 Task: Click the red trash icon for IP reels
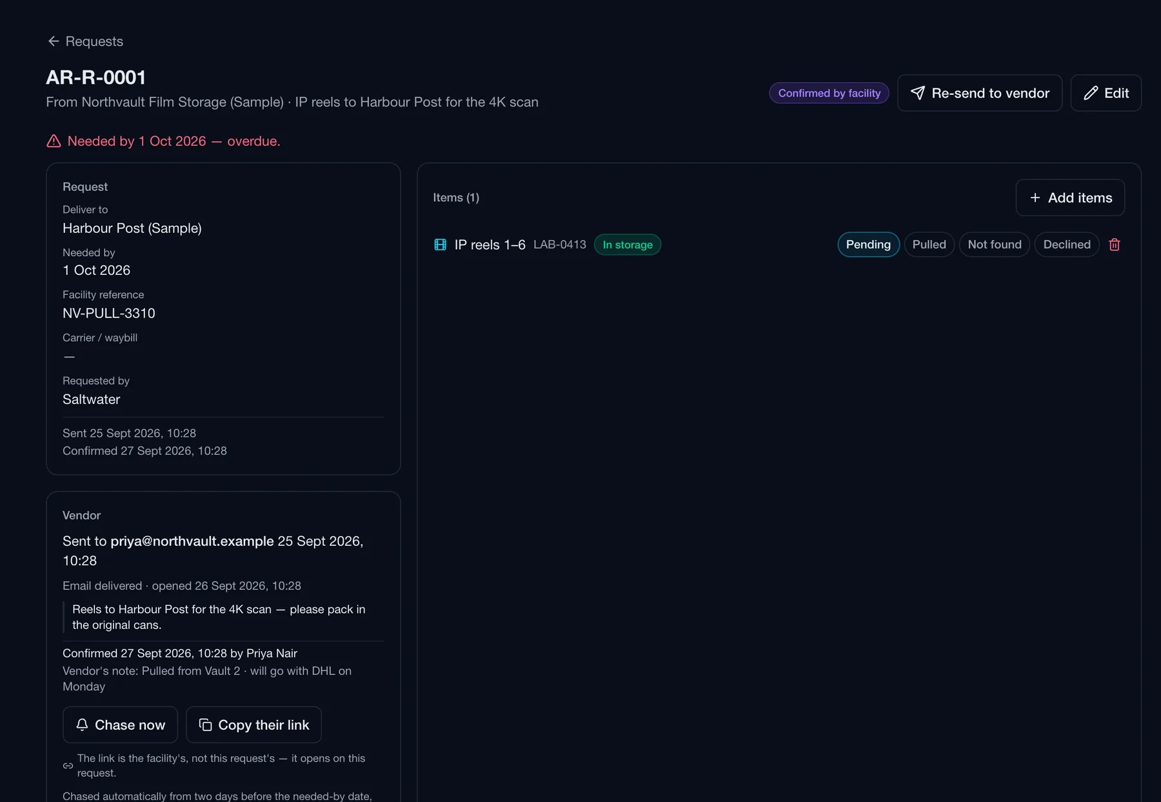point(1114,245)
